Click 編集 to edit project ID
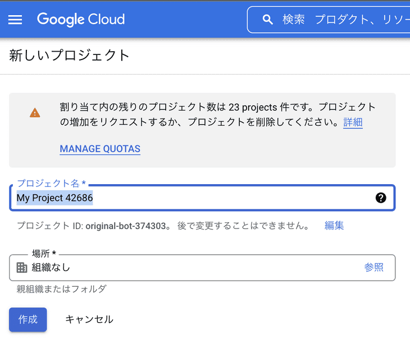Screen dimensions: 410x357 coord(334,225)
